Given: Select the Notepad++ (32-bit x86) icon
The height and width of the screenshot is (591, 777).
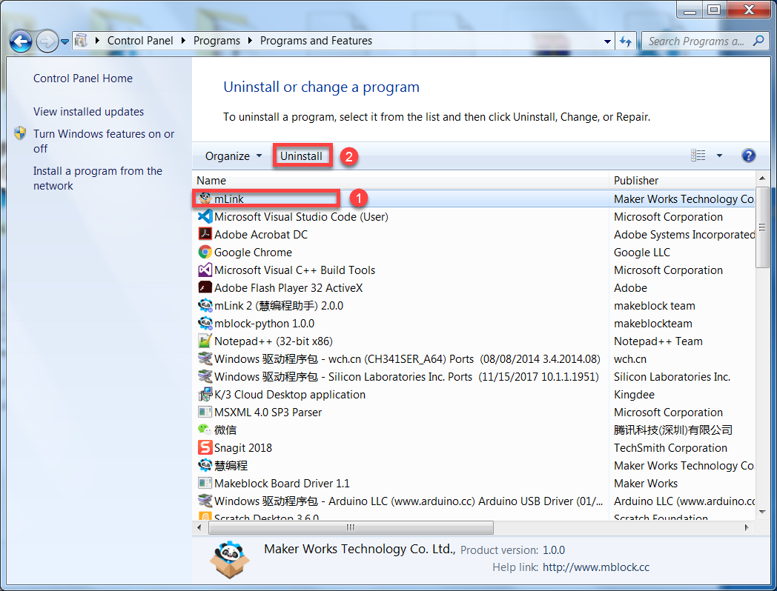Looking at the screenshot, I should click(x=205, y=341).
